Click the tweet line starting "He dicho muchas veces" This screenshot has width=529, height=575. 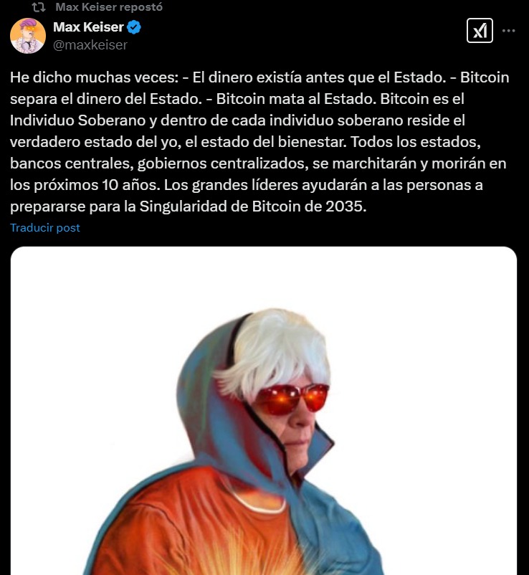pos(259,77)
